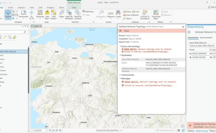Expand the Environments section
Image resolution: width=216 pixels, height=133 pixels.
[x=120, y=75]
